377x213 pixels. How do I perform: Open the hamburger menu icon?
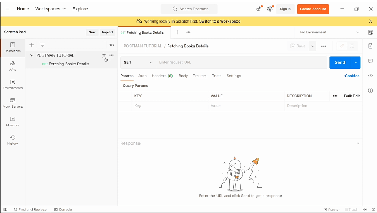click(7, 9)
